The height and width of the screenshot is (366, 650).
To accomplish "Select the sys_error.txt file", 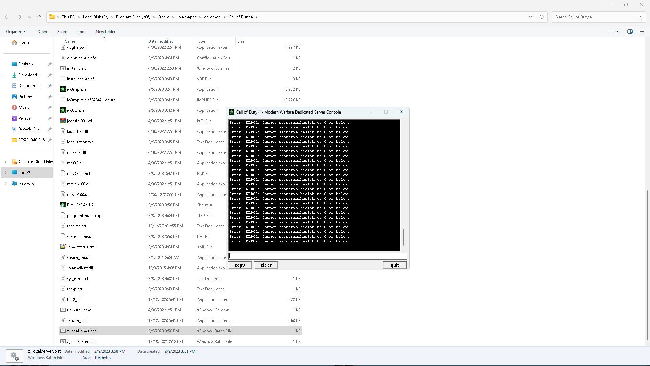I will 180,279.
